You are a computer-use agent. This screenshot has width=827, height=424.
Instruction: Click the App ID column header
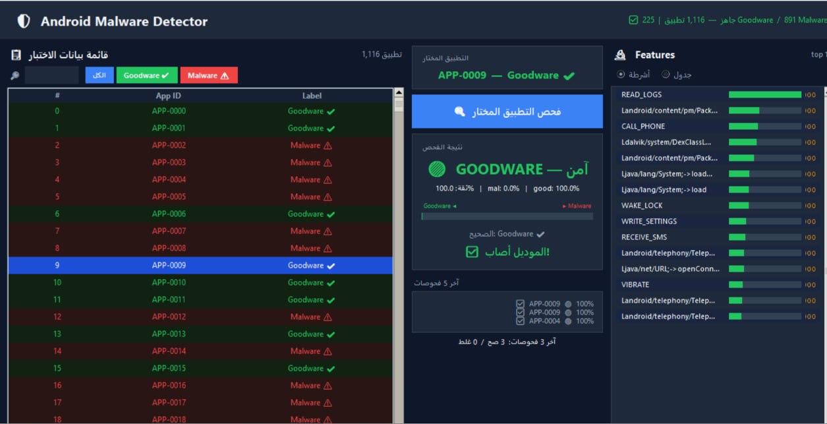169,96
